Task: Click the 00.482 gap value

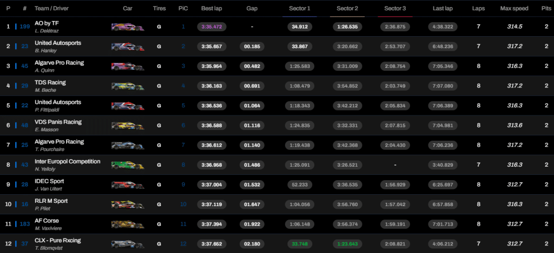Action: tap(252, 66)
